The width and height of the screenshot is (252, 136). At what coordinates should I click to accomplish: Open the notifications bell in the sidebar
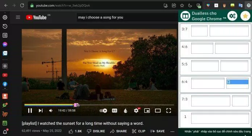pyautogui.click(x=5, y=132)
